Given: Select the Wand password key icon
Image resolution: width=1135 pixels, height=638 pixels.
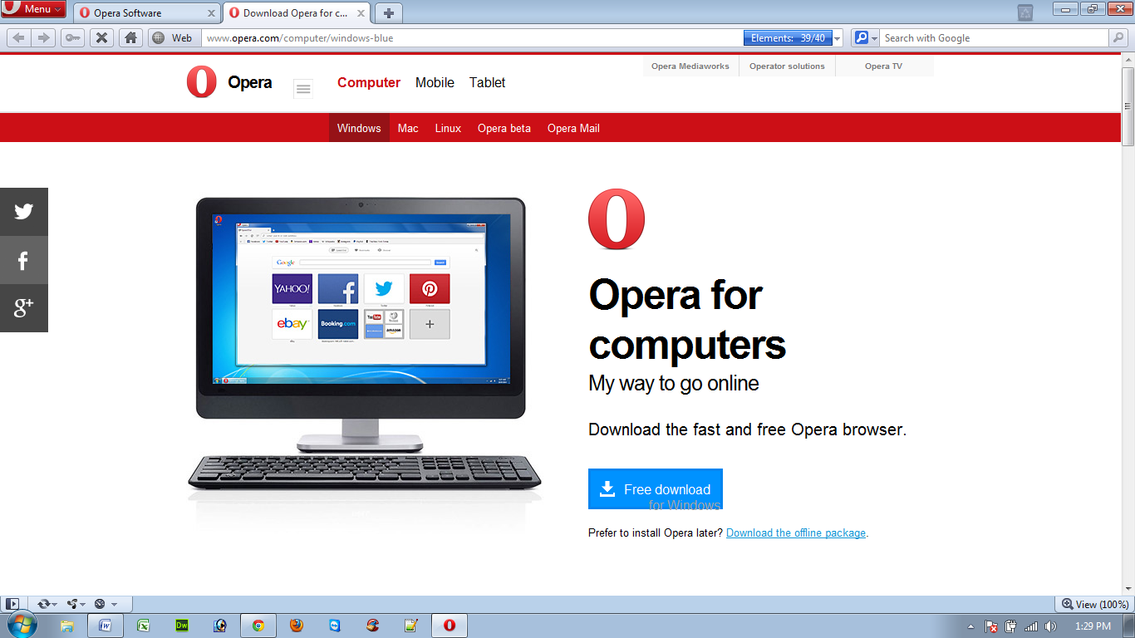Looking at the screenshot, I should pos(73,37).
